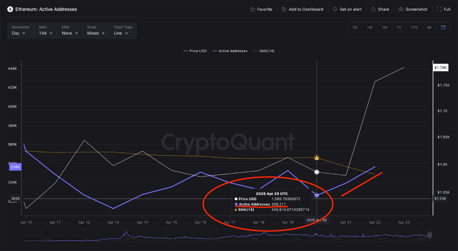458x251 pixels.
Task: Open the calendar date picker icon
Action: pos(443,27)
